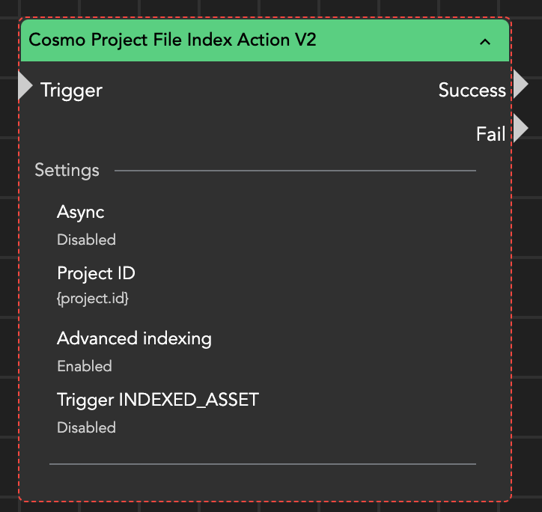Click the Trigger INDEXED_ASSET setting label
This screenshot has width=542, height=512.
157,400
